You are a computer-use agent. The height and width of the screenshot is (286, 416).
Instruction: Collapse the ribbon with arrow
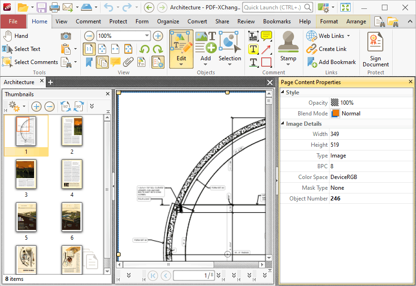pos(410,22)
